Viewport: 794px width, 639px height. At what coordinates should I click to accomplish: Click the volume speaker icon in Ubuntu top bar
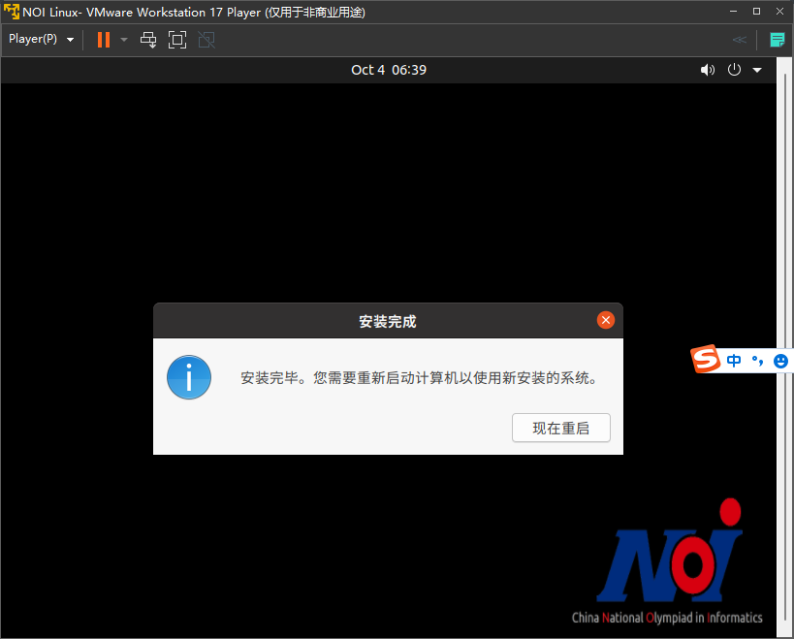click(x=708, y=70)
